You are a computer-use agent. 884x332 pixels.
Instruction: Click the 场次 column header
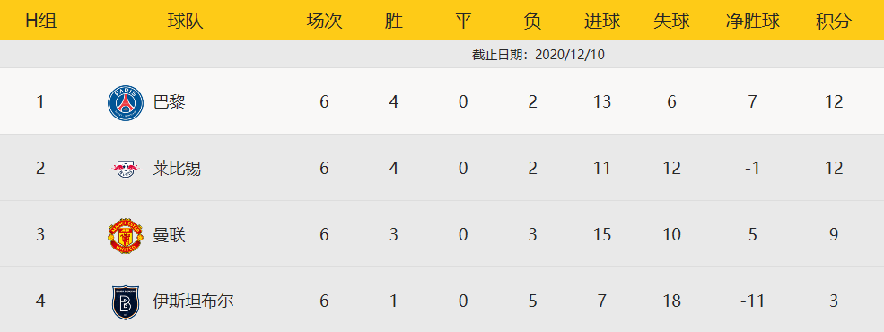324,22
